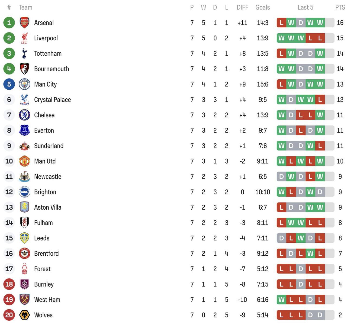Click the Fulham club crest
Screen dimensions: 347x325
(24, 223)
